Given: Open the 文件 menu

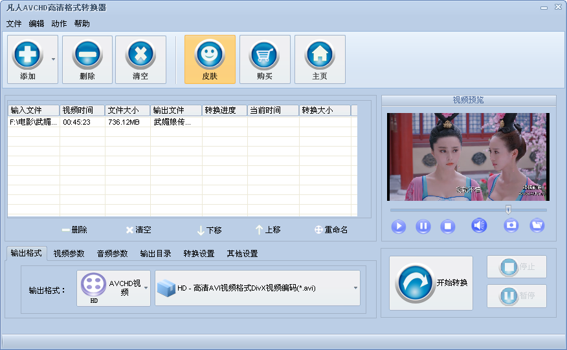Looking at the screenshot, I should pyautogui.click(x=14, y=24).
